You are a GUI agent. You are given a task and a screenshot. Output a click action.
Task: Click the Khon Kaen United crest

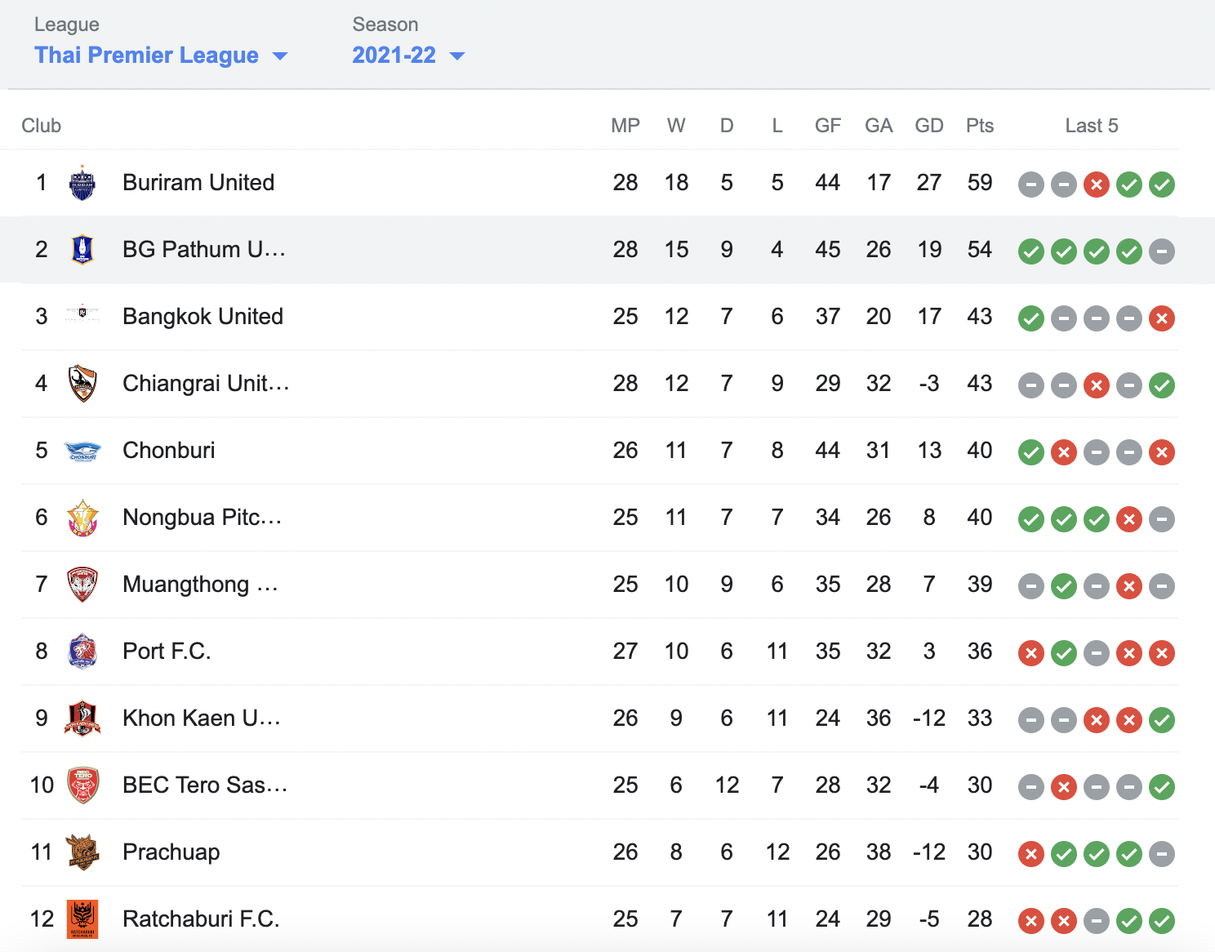pos(82,718)
